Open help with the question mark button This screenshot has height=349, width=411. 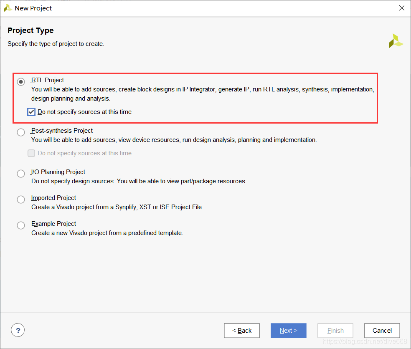[18, 330]
